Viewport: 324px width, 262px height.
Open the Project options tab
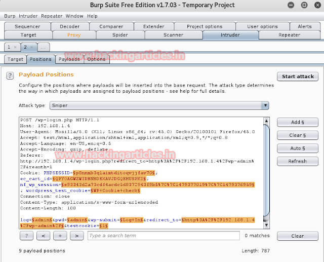pos(205,26)
